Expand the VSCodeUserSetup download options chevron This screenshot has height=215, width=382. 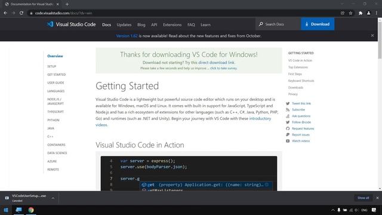pyautogui.click(x=53, y=198)
